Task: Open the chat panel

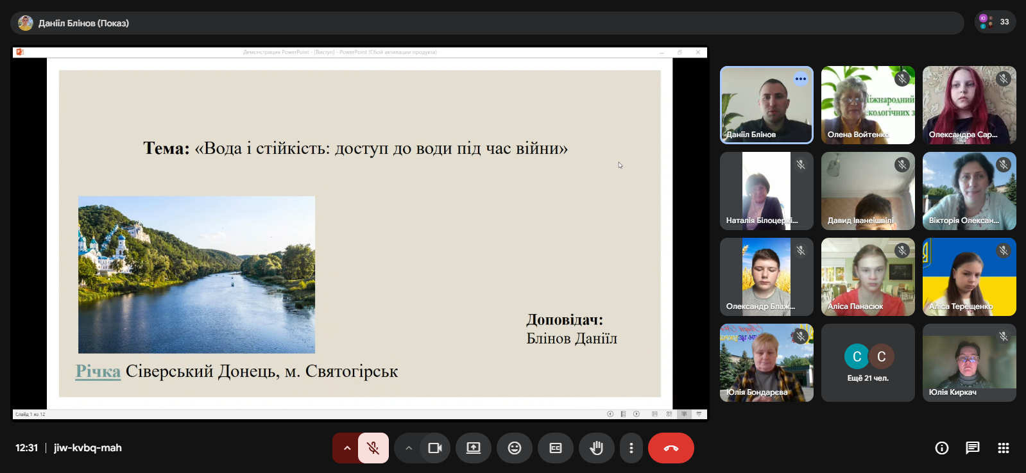Action: click(x=973, y=448)
